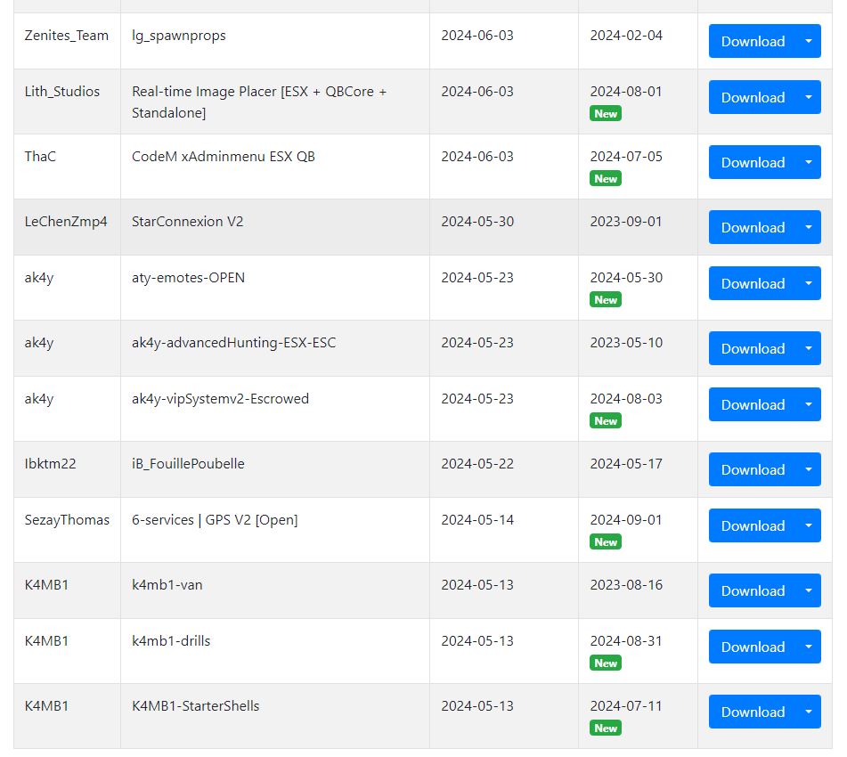Click resource name lg_spawnprops
The image size is (847, 757).
(179, 36)
